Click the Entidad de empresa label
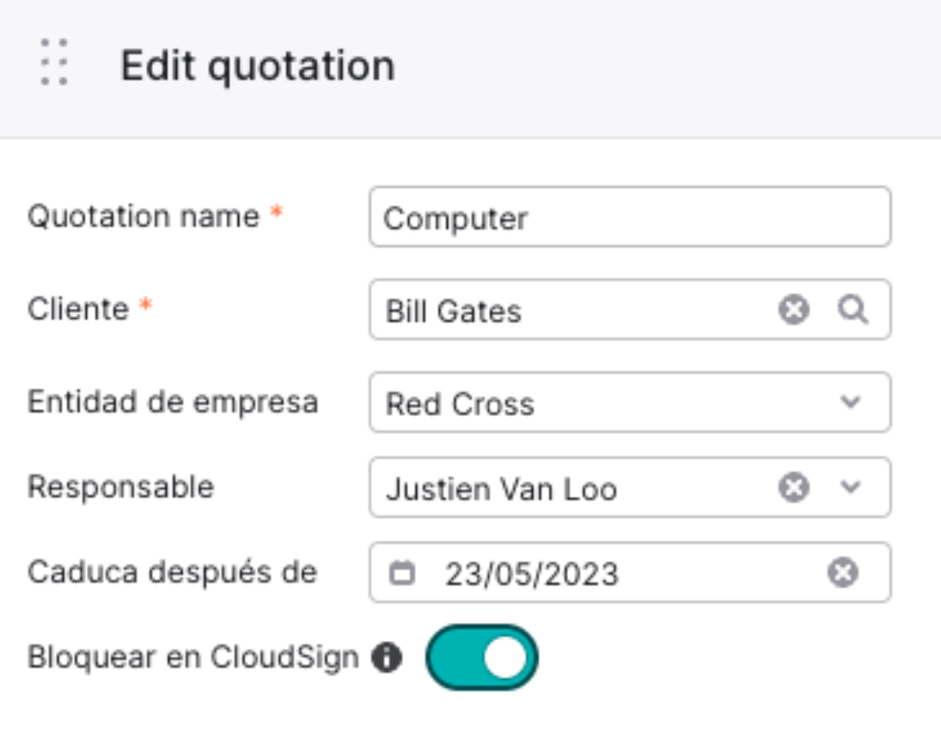 tap(173, 401)
